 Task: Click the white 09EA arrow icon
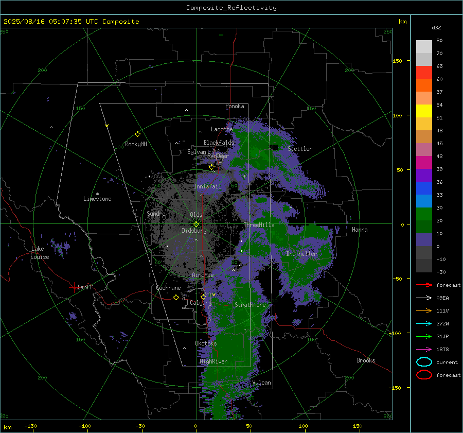424,298
